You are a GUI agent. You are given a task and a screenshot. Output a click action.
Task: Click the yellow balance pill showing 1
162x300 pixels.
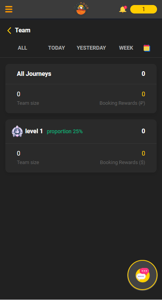pyautogui.click(x=144, y=9)
